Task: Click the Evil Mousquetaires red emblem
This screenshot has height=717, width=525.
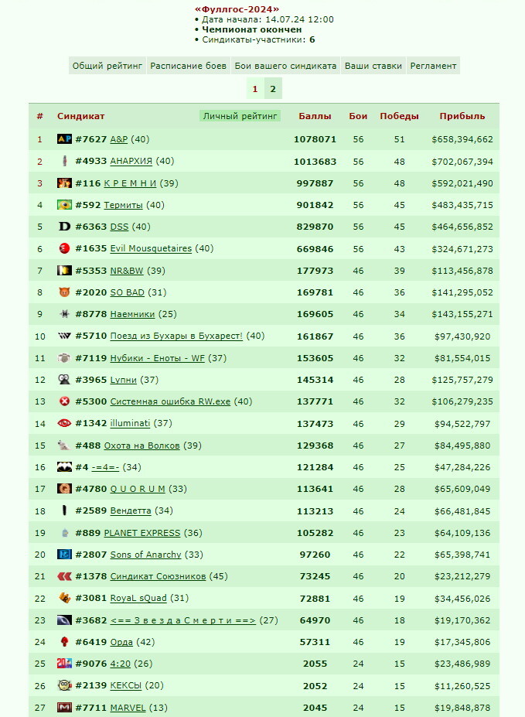Action: tap(64, 248)
